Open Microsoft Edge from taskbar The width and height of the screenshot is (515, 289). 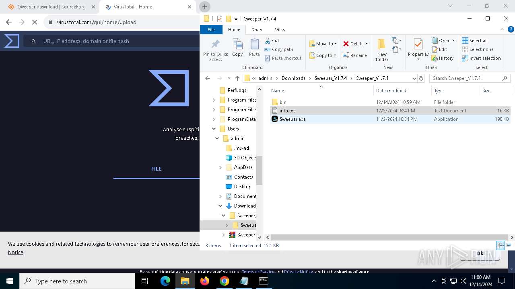point(165,281)
